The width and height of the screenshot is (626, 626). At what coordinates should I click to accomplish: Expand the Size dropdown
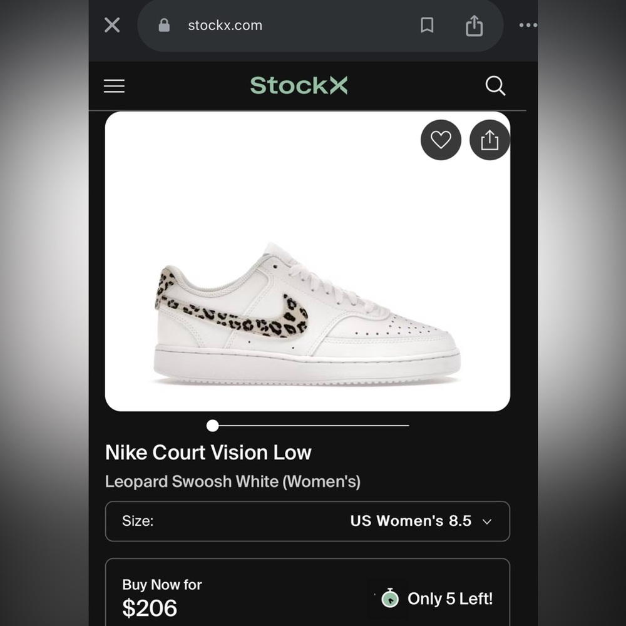pyautogui.click(x=307, y=521)
